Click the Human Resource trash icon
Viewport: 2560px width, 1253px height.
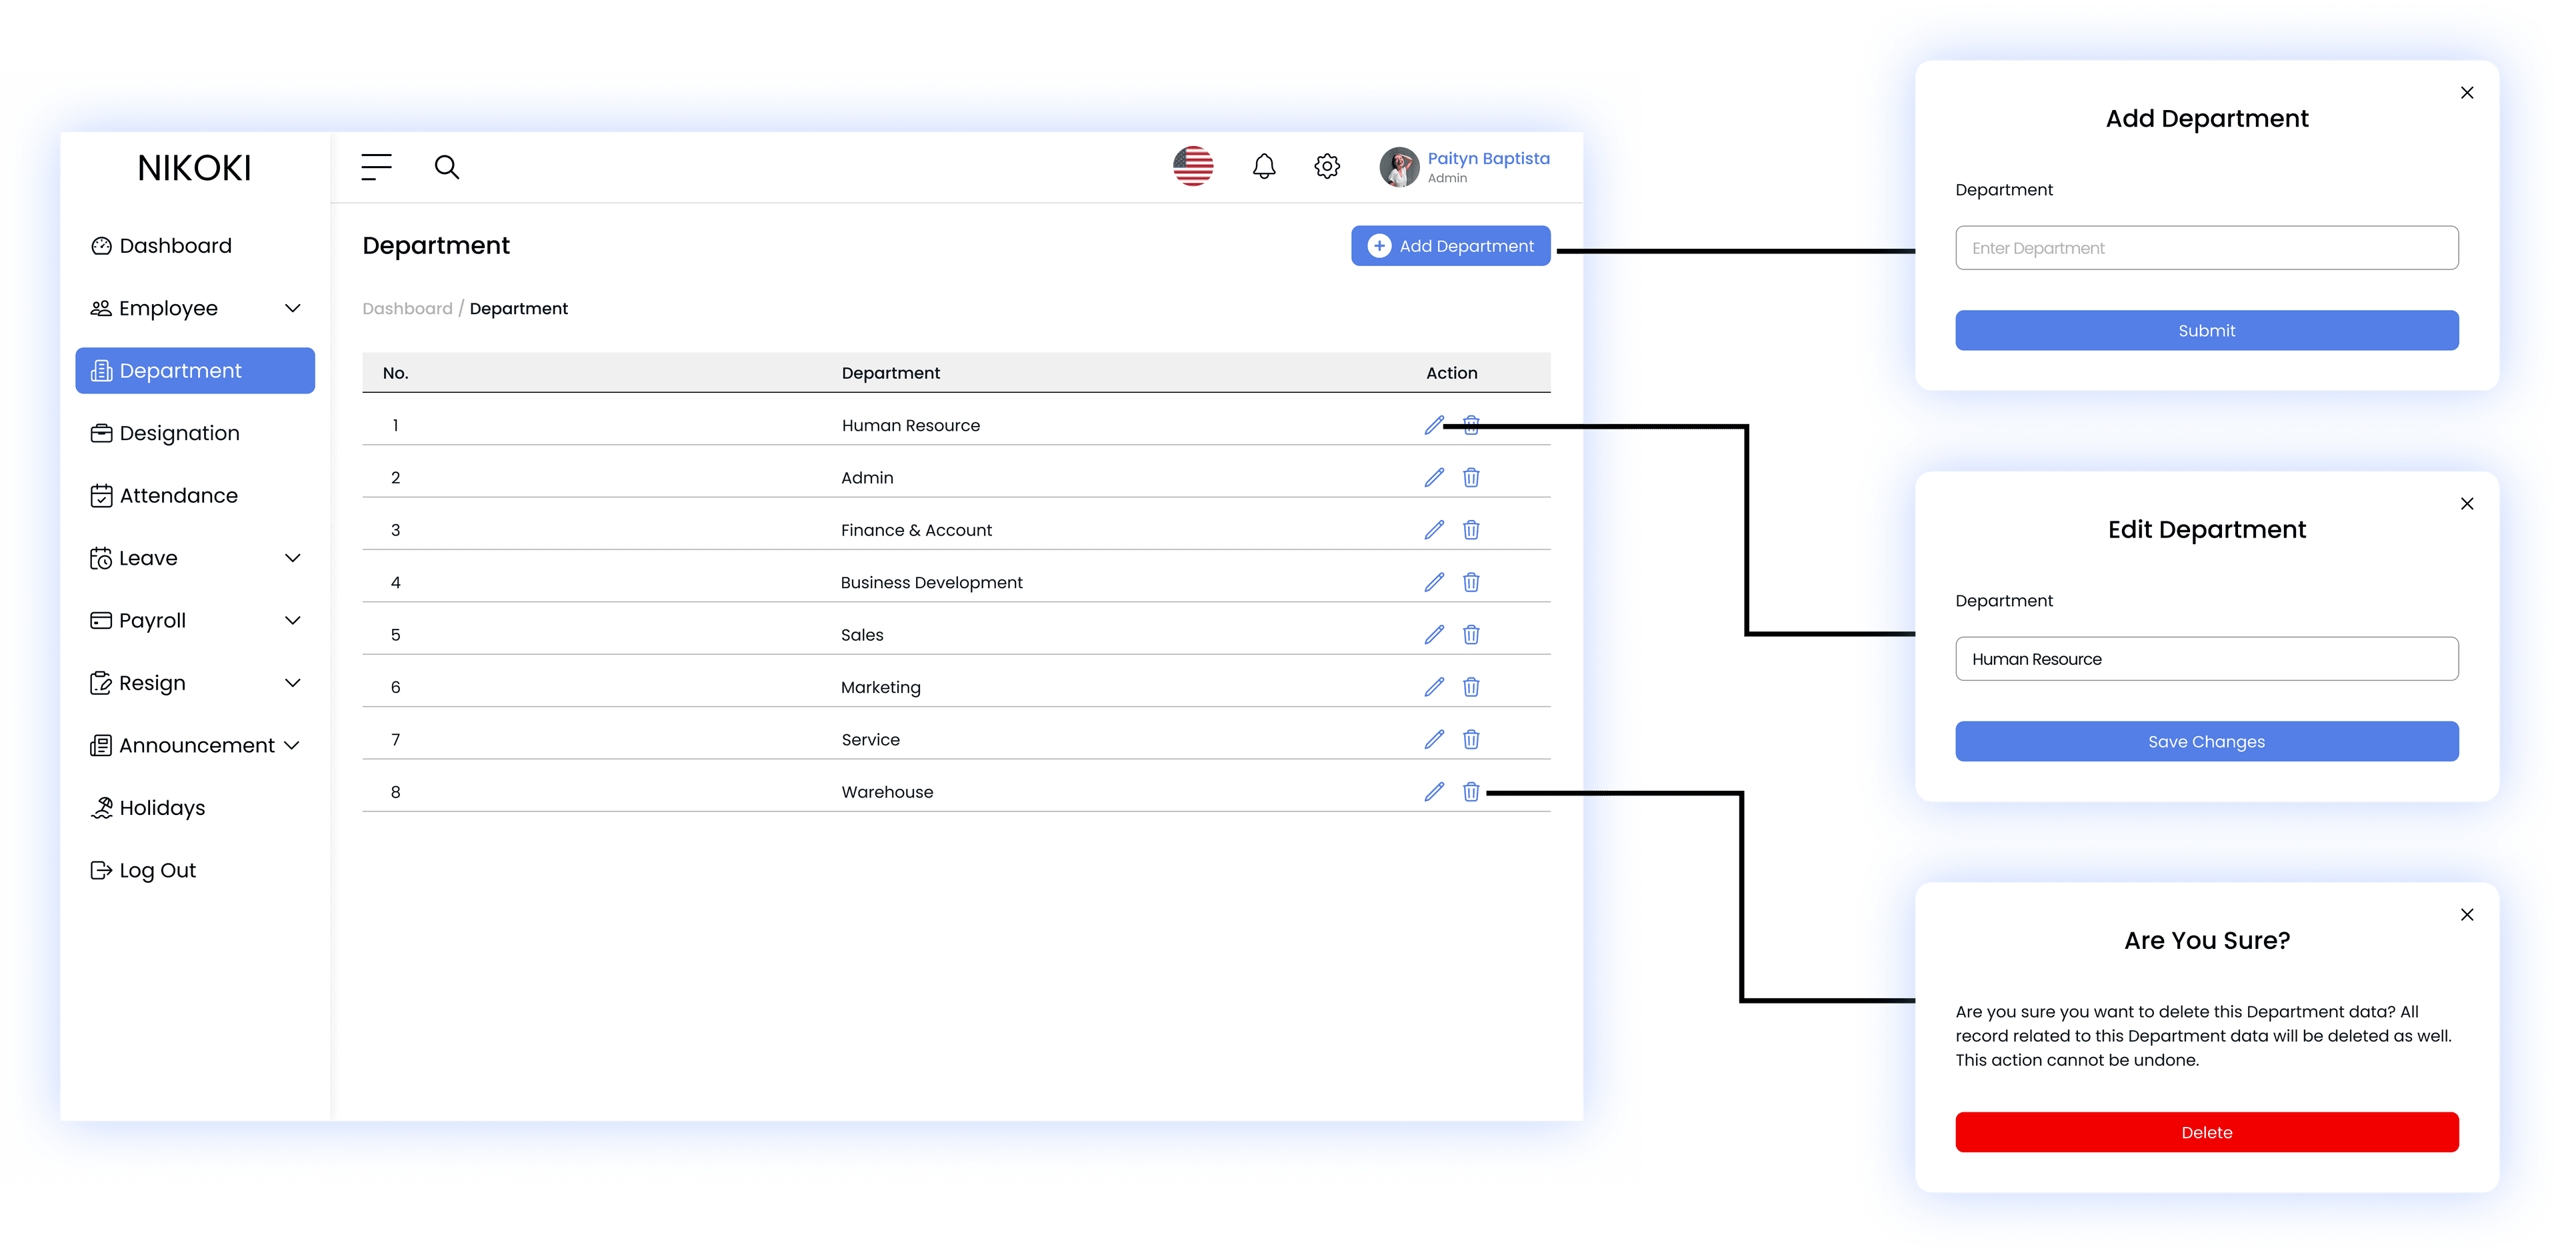coord(1471,425)
